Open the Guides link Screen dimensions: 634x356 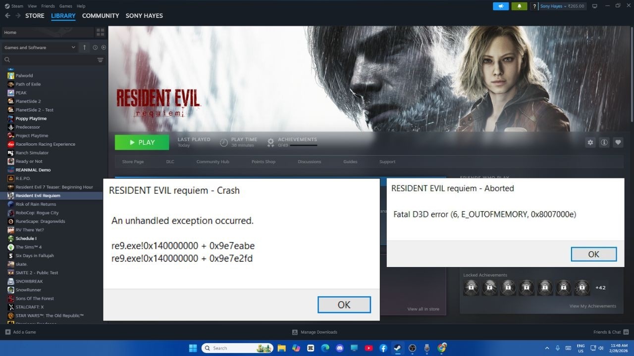(x=350, y=162)
